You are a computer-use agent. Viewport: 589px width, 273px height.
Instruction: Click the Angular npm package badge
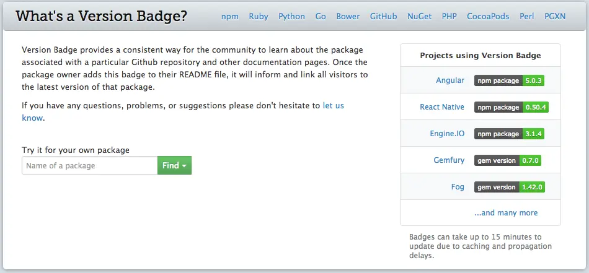point(509,80)
